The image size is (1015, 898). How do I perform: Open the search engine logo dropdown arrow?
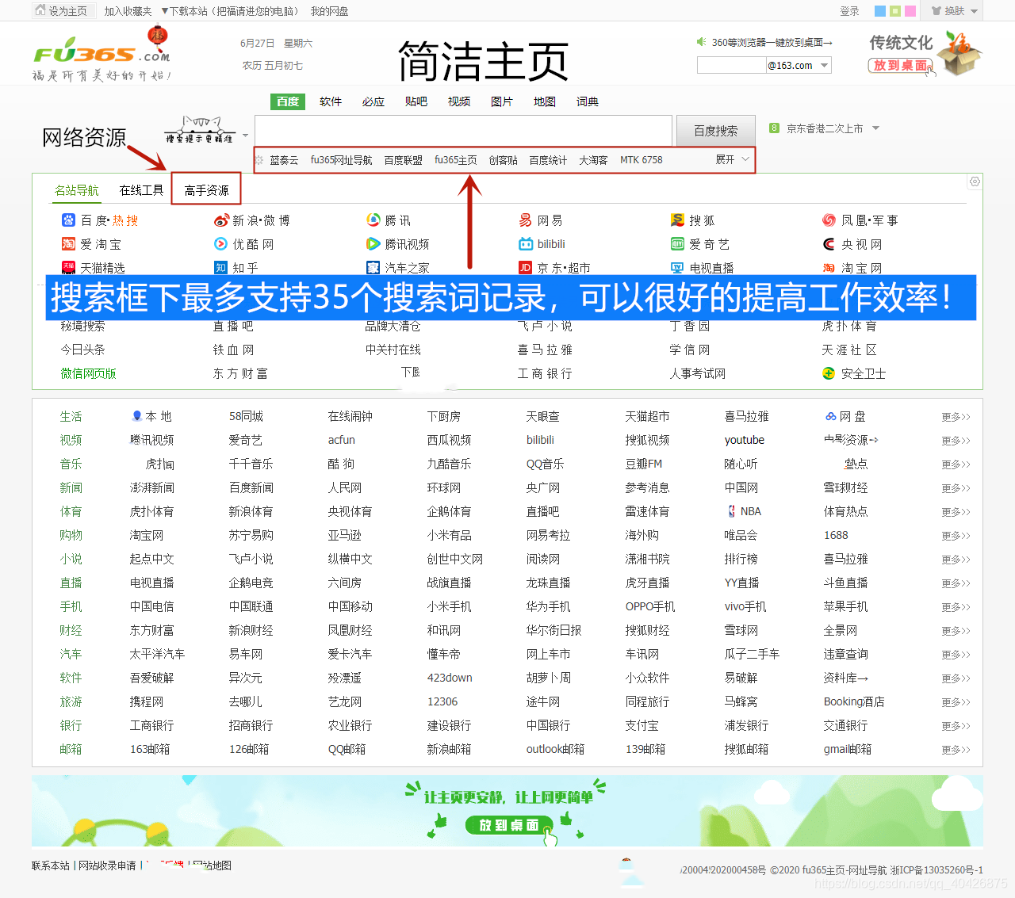(246, 136)
